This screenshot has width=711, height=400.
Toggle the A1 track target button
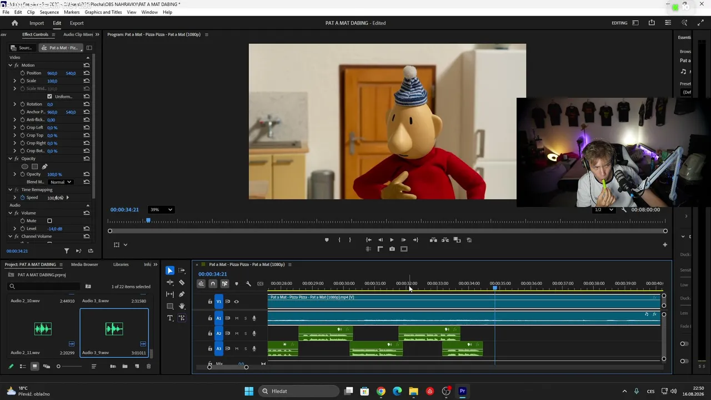click(x=218, y=318)
